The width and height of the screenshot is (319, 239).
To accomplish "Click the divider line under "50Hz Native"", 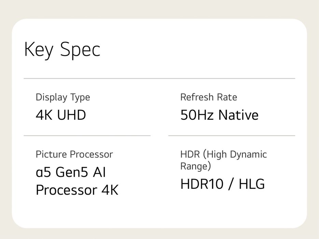I will coord(232,136).
